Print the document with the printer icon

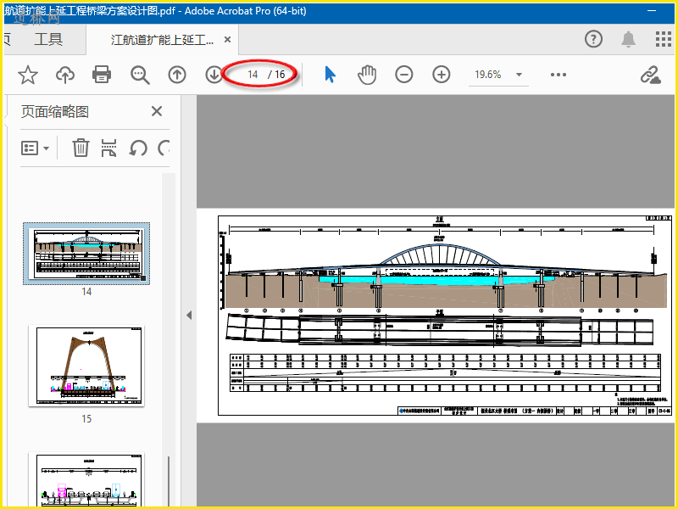[102, 75]
